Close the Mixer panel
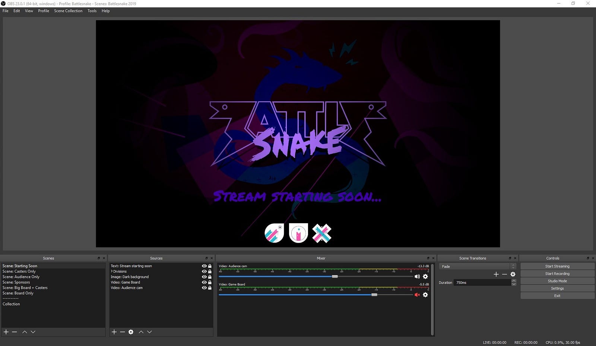The height and width of the screenshot is (346, 596). pos(433,258)
